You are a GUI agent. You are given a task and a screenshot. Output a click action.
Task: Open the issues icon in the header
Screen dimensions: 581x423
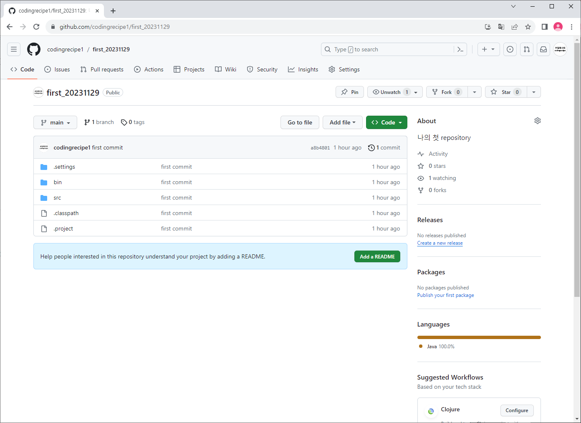coord(510,49)
